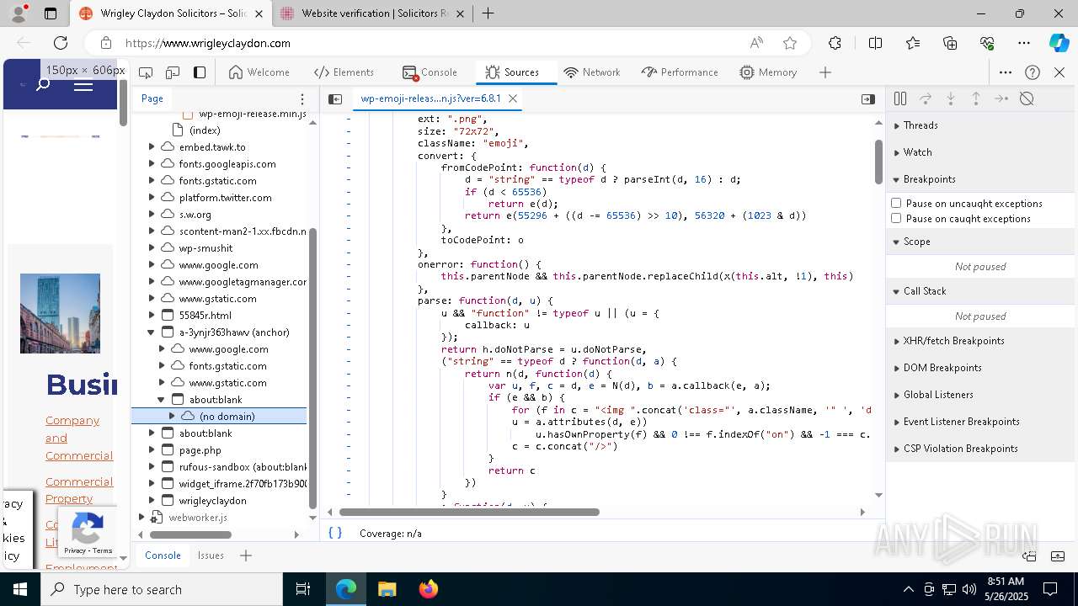Expand embed.tawk.to in file tree
Viewport: 1078px width, 606px height.
(152, 147)
